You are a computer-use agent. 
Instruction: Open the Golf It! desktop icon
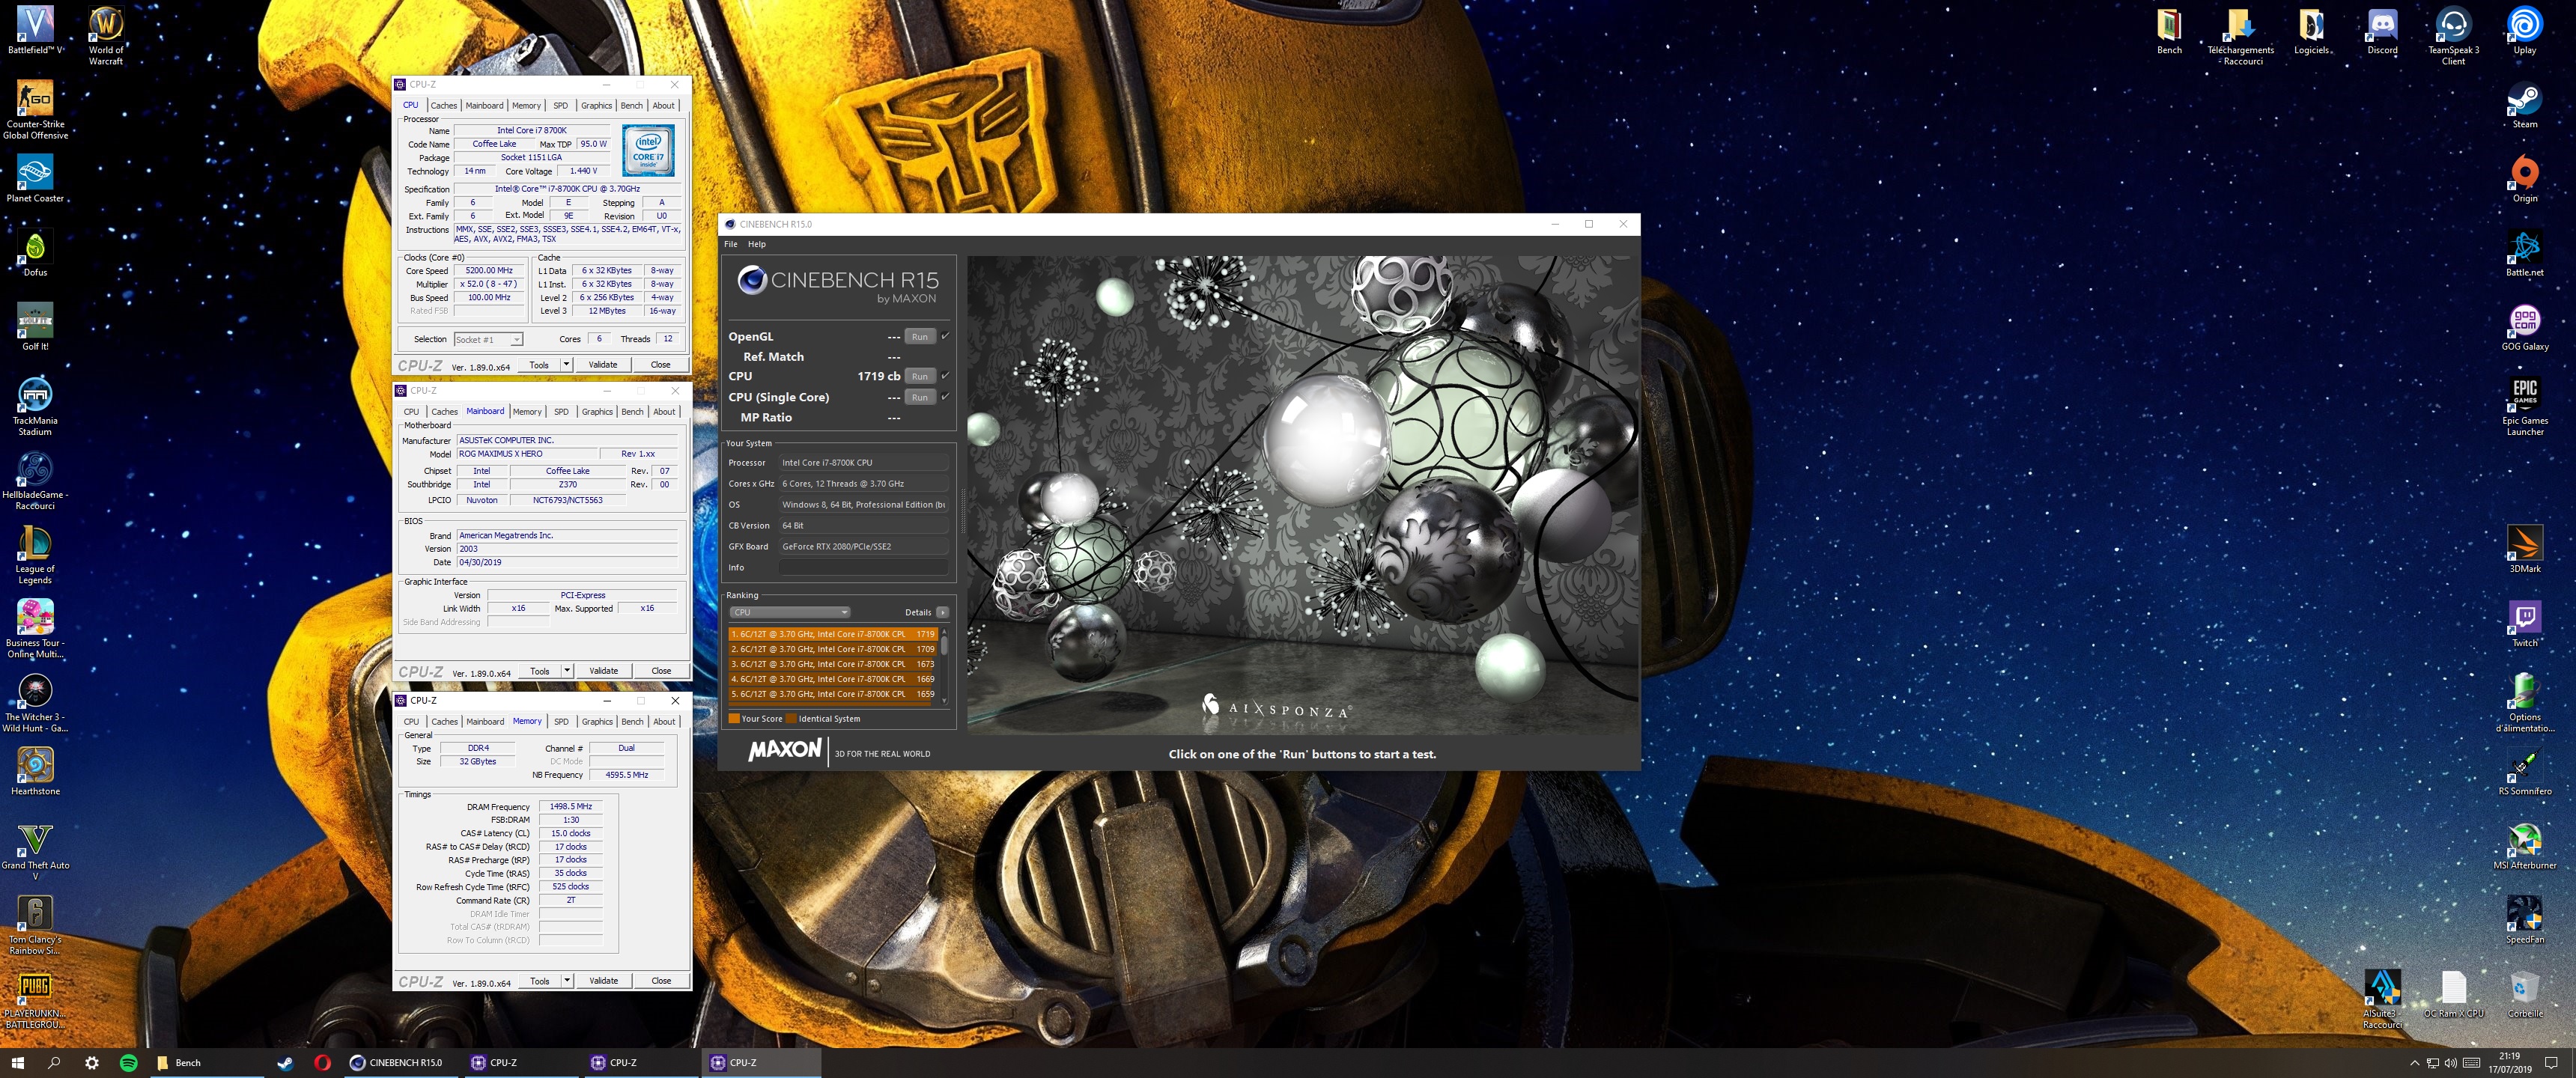pos(35,326)
